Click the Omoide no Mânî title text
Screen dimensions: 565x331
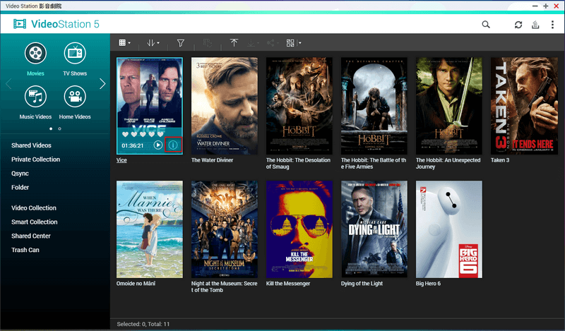(136, 284)
